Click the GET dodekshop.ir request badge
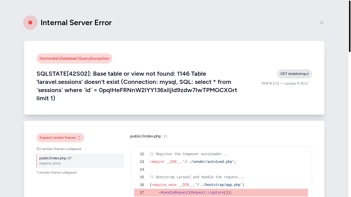The image size is (351, 197). tap(294, 74)
